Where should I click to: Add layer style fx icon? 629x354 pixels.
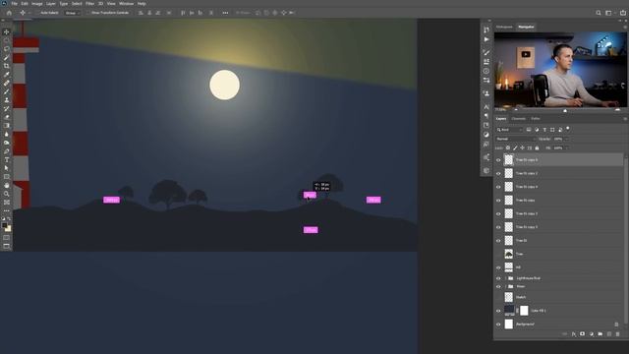[574, 334]
